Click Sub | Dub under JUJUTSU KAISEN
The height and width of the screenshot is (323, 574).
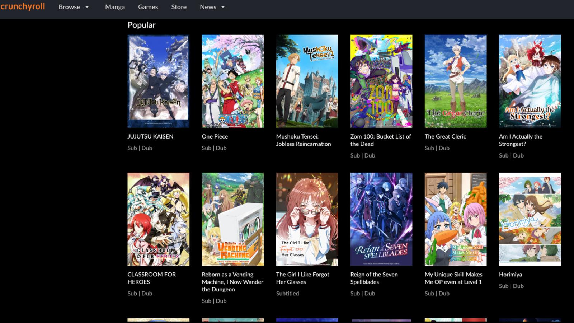140,148
